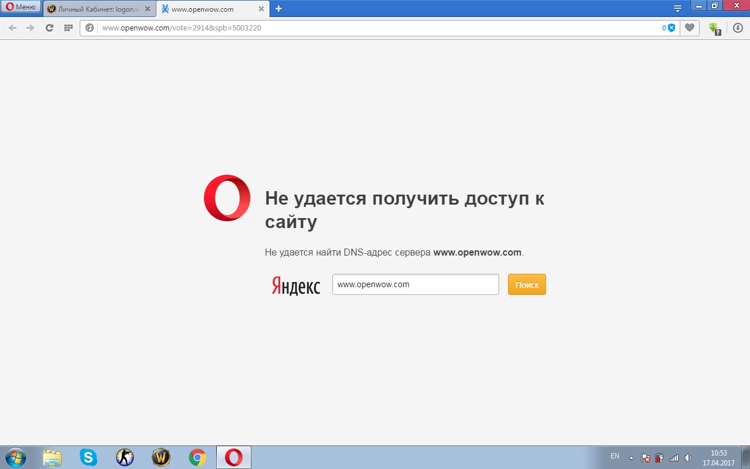Show hidden tray icons arrow

tap(631, 458)
